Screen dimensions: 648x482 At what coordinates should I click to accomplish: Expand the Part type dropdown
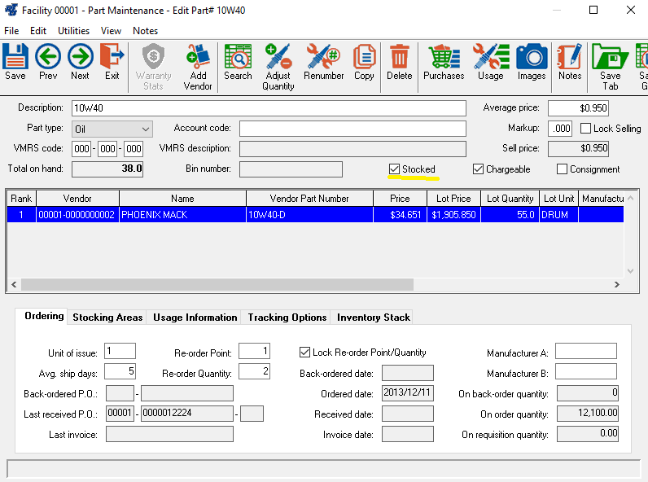pyautogui.click(x=145, y=129)
